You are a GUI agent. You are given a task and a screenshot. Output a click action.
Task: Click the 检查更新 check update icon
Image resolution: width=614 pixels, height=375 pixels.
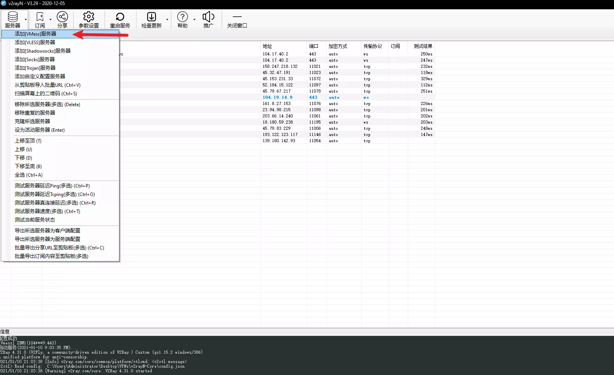(151, 19)
